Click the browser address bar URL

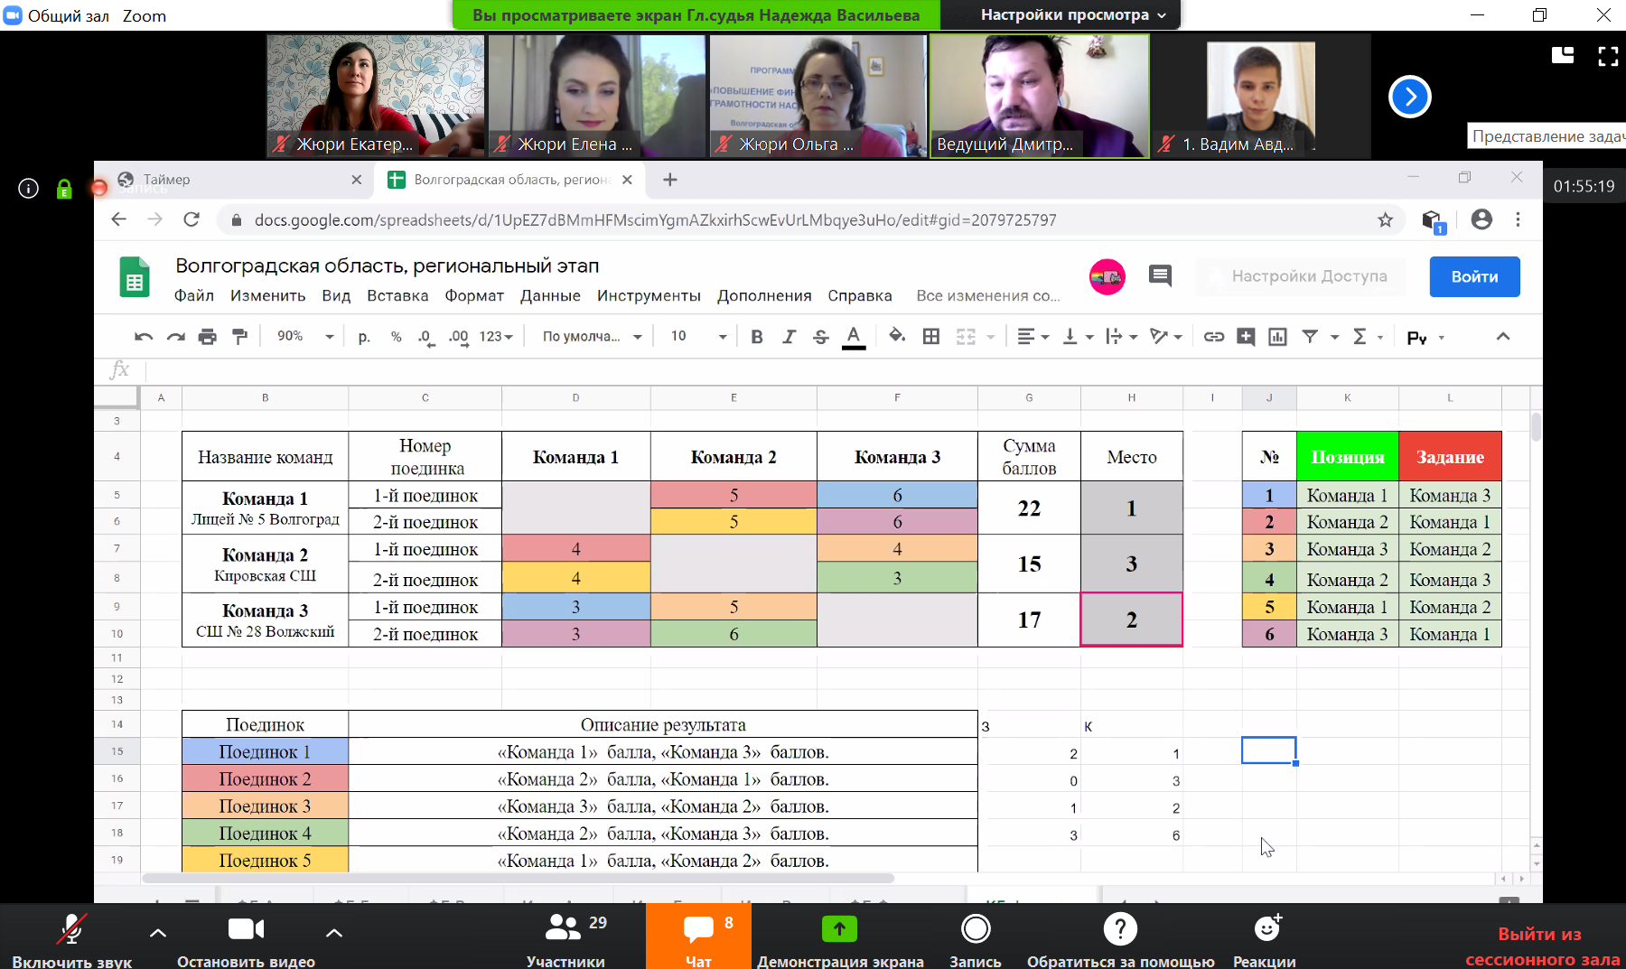[x=655, y=220]
